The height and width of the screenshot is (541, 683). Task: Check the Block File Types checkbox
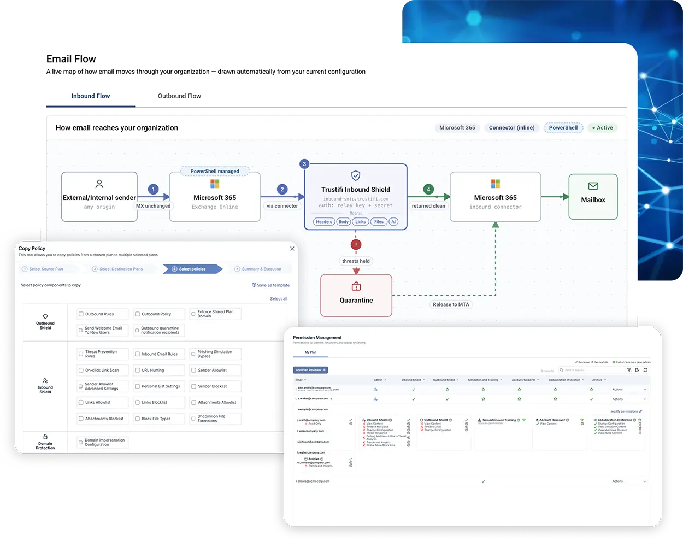[x=137, y=419]
